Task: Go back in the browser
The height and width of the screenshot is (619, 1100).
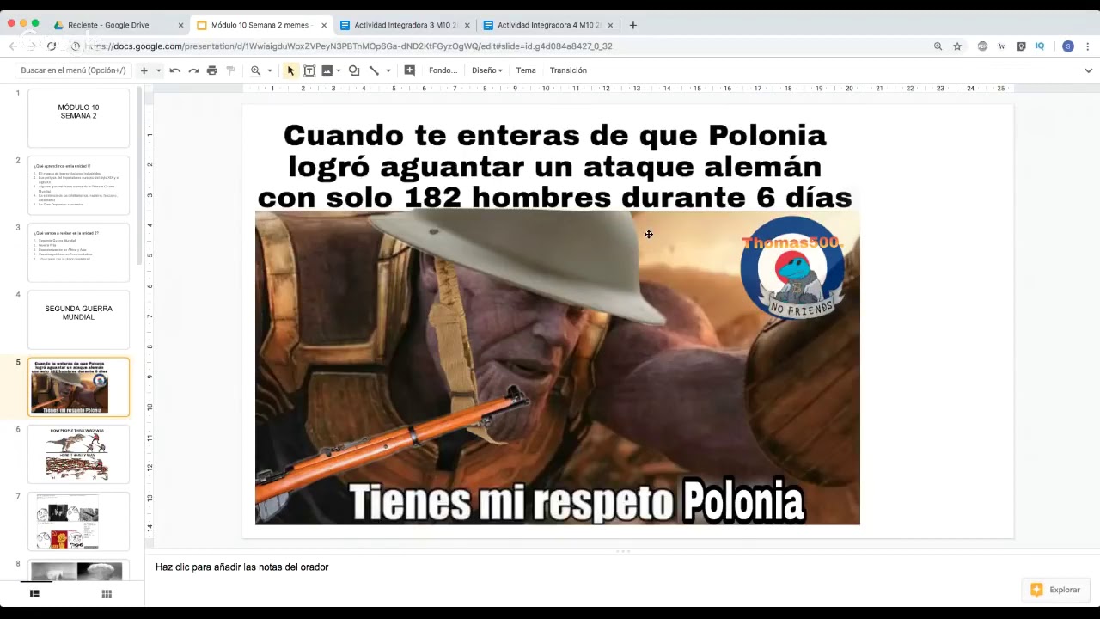Action: tap(12, 46)
